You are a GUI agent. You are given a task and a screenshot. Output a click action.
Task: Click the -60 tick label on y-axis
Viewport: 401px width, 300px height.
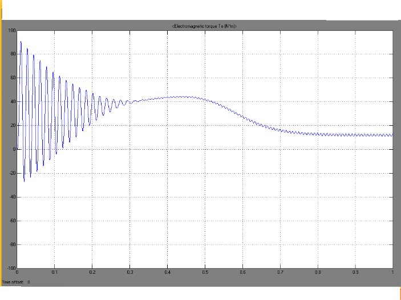coord(12,220)
